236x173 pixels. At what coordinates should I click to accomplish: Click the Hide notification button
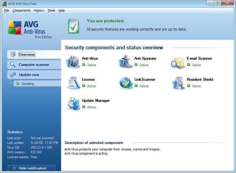(31, 168)
